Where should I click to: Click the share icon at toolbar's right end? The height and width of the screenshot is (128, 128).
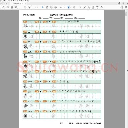point(122,7)
